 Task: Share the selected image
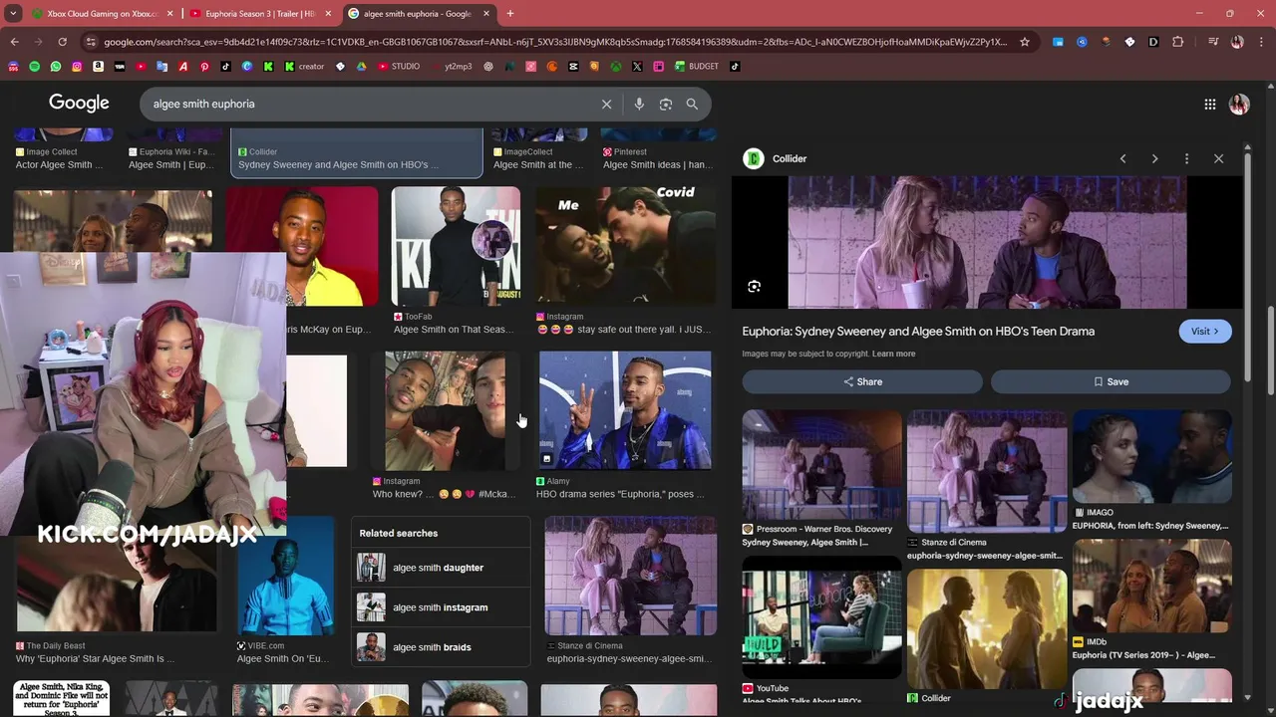point(862,381)
